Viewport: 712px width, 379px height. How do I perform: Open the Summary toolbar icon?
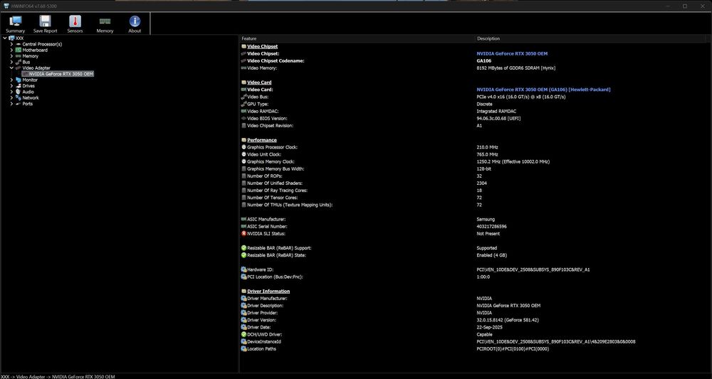[x=16, y=21]
